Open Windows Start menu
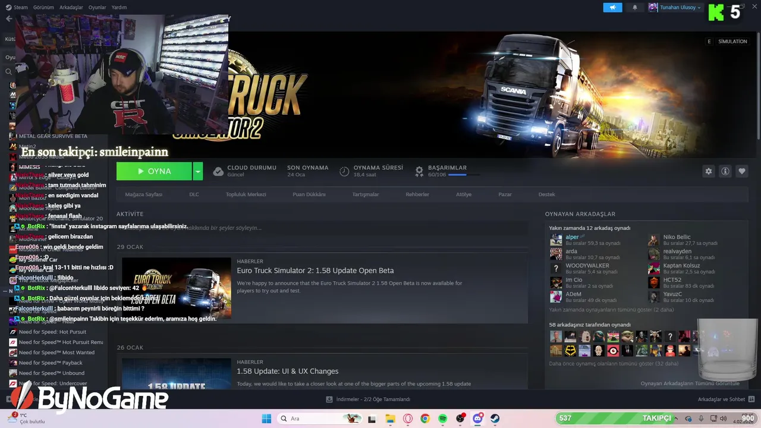The width and height of the screenshot is (761, 428). point(266,418)
